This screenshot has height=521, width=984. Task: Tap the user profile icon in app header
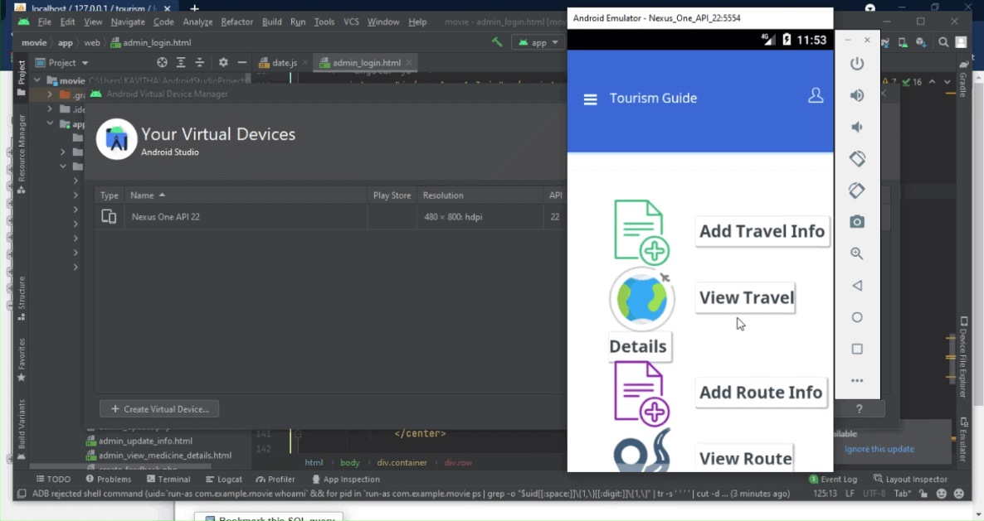click(x=815, y=96)
